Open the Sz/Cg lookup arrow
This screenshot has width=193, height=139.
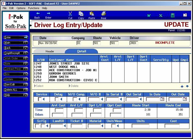pos(47,126)
